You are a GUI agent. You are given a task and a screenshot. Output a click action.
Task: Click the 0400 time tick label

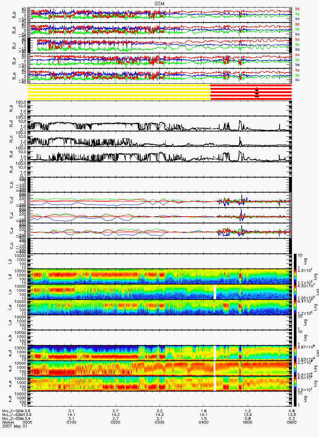coord(204,422)
